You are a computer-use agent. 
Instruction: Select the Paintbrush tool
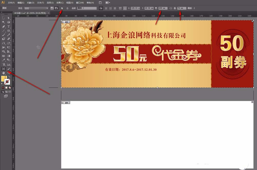[3, 35]
